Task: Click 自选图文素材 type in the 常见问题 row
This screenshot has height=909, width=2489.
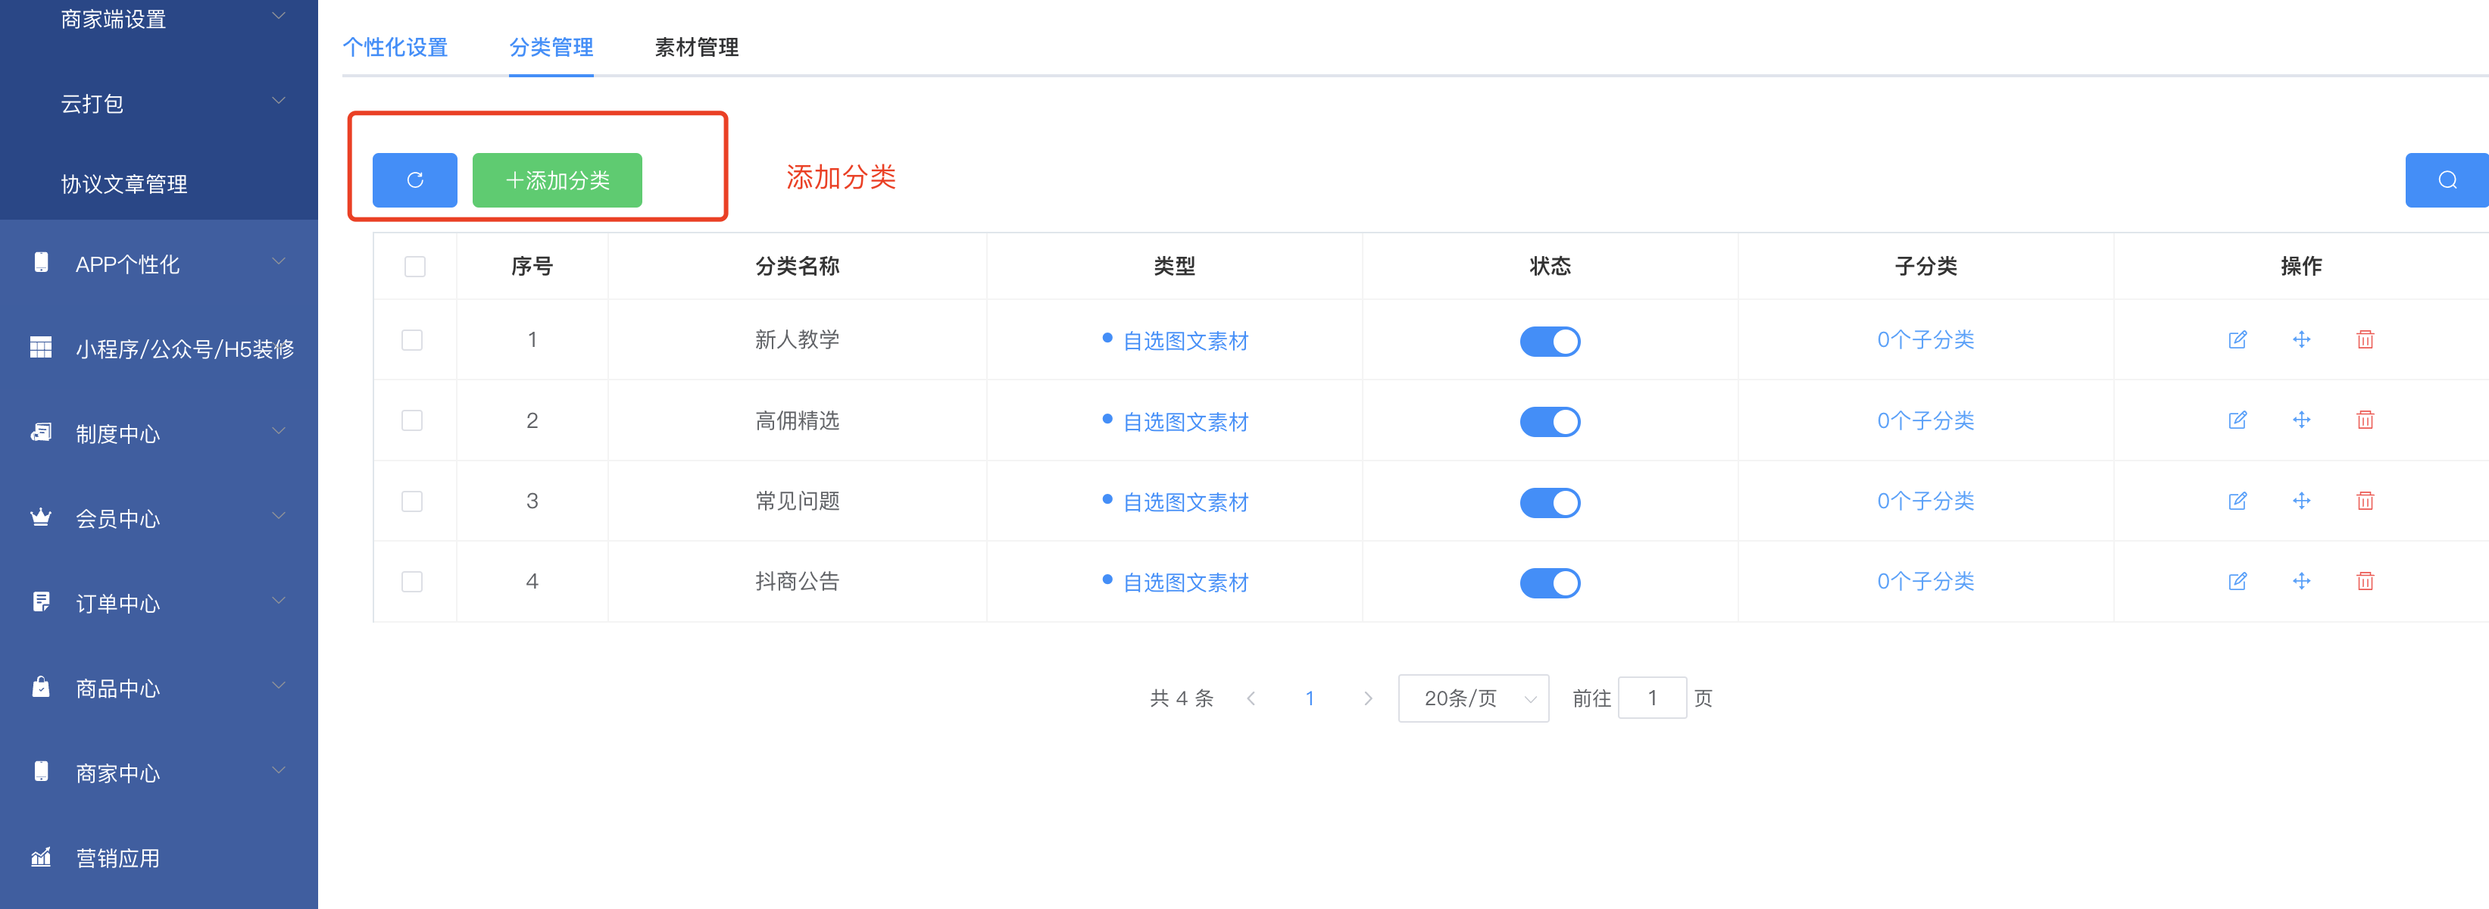Action: (1185, 502)
